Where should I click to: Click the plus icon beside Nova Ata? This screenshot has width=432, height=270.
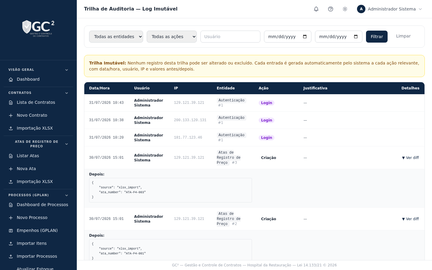[x=11, y=169]
